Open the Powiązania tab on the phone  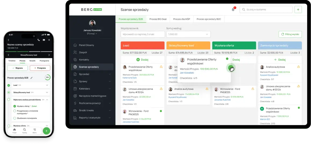[x=44, y=61]
